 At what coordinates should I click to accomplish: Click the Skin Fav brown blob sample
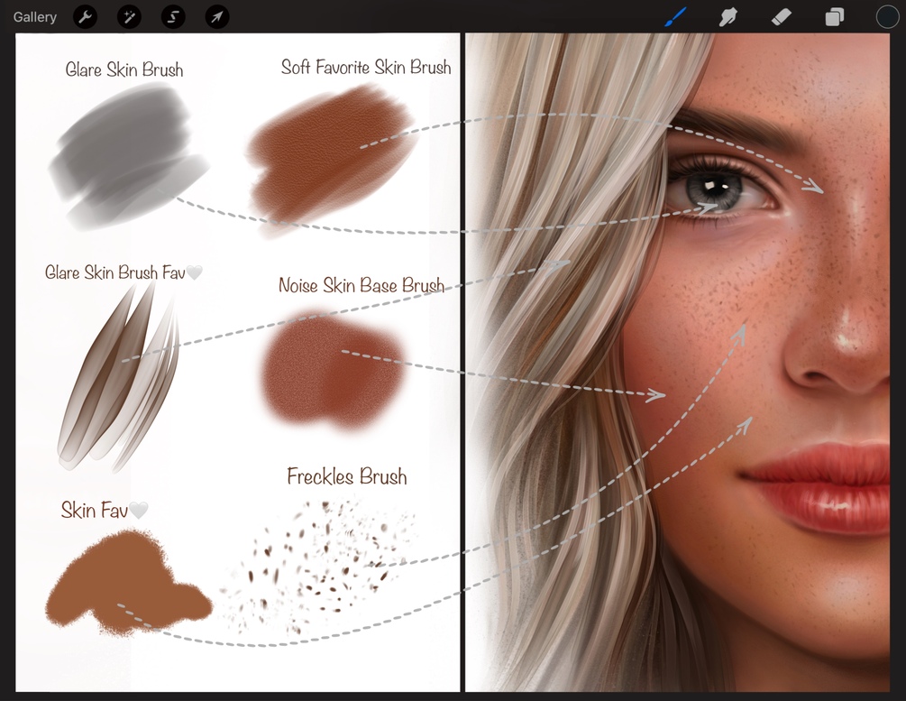(128, 583)
